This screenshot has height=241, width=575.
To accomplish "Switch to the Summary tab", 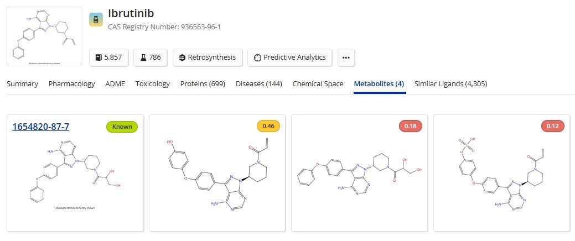I will click(x=22, y=84).
